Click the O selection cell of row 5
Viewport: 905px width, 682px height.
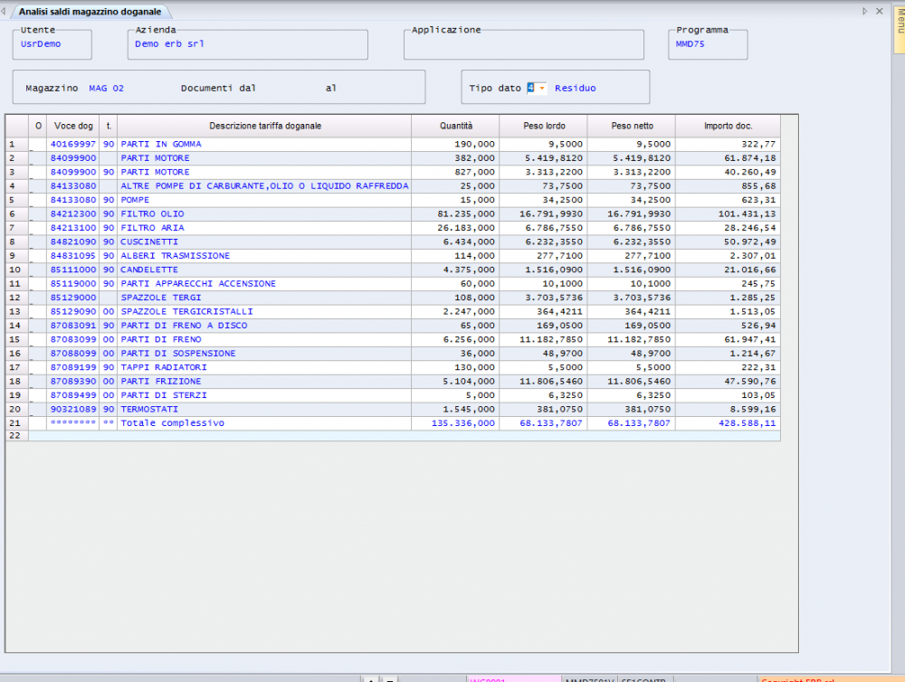(38, 200)
